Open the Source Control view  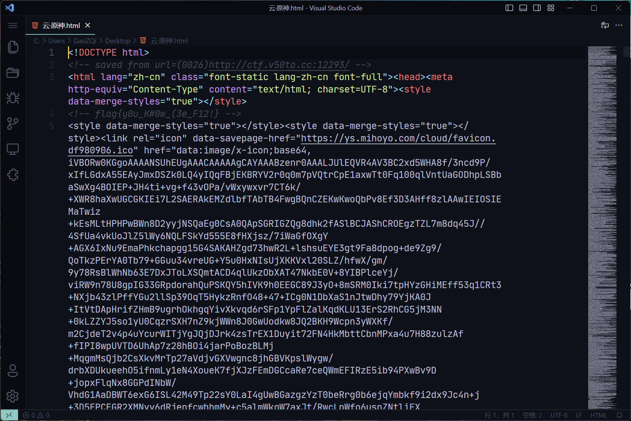13,124
